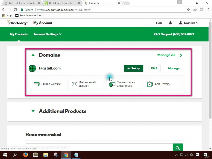Open the Chrome three-dot menu
The image size is (212, 159).
[x=208, y=10]
